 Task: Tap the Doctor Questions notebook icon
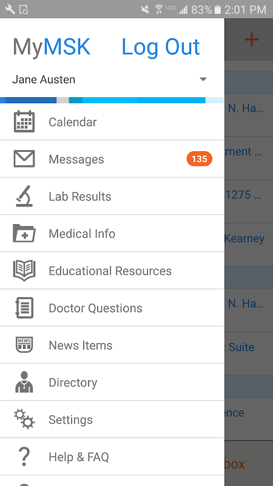[24, 307]
